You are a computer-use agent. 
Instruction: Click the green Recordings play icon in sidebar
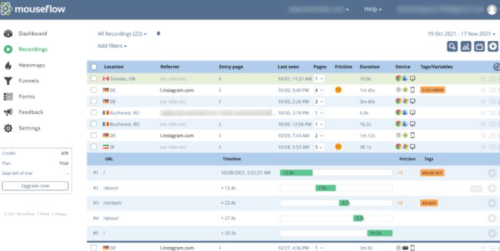[8, 49]
